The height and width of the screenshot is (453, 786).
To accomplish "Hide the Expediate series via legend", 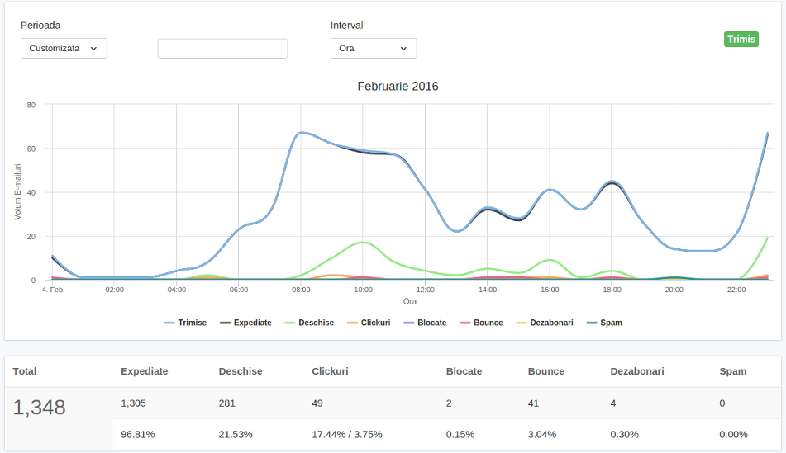I will point(245,323).
